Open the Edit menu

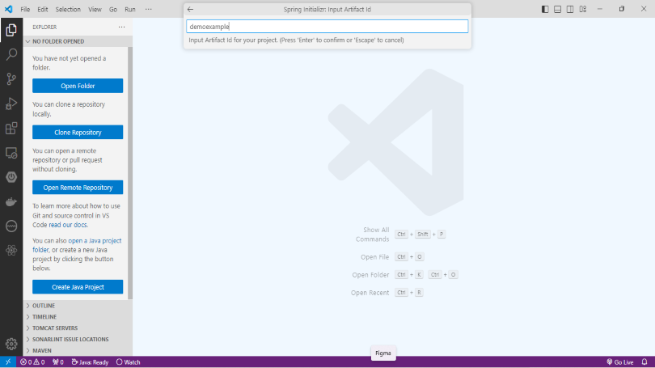(43, 9)
